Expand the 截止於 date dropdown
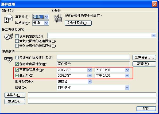Image resolution: width=159 pixels, height=114 pixels. (x=90, y=76)
